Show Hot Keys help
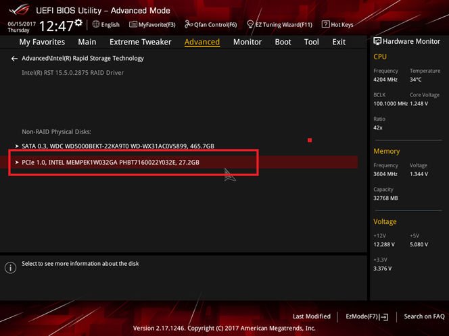The width and height of the screenshot is (449, 336). [337, 24]
